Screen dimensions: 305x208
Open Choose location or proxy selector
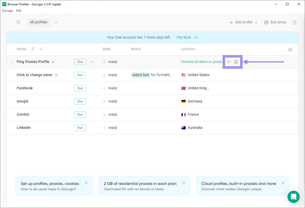[201, 62]
